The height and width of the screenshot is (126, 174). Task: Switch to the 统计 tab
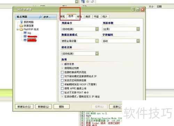[105, 16]
